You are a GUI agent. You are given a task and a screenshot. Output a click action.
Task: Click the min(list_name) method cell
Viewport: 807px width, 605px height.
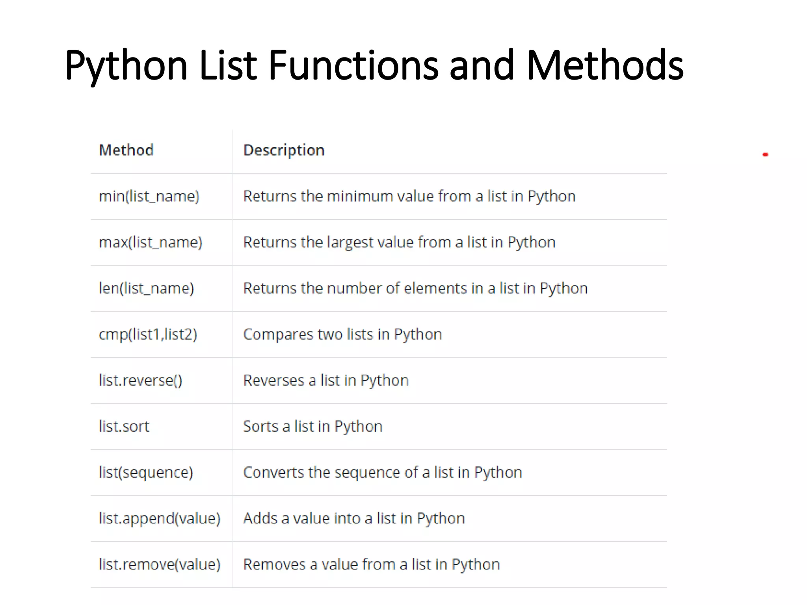pos(149,196)
